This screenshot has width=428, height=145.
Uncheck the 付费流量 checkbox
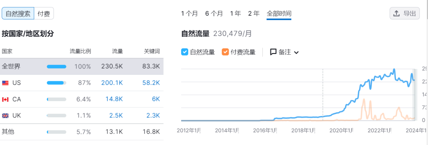(225, 52)
